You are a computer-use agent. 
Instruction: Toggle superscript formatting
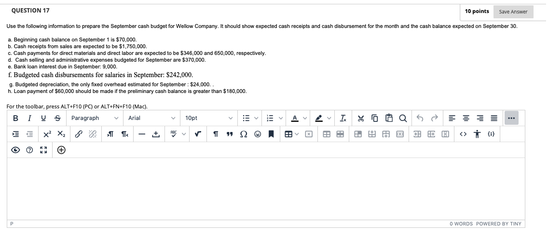pyautogui.click(x=47, y=134)
